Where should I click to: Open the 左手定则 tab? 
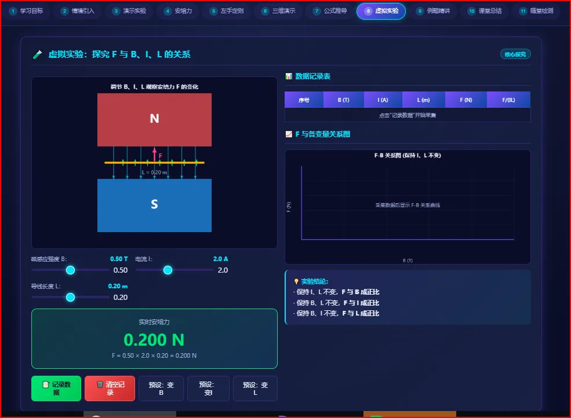[227, 11]
